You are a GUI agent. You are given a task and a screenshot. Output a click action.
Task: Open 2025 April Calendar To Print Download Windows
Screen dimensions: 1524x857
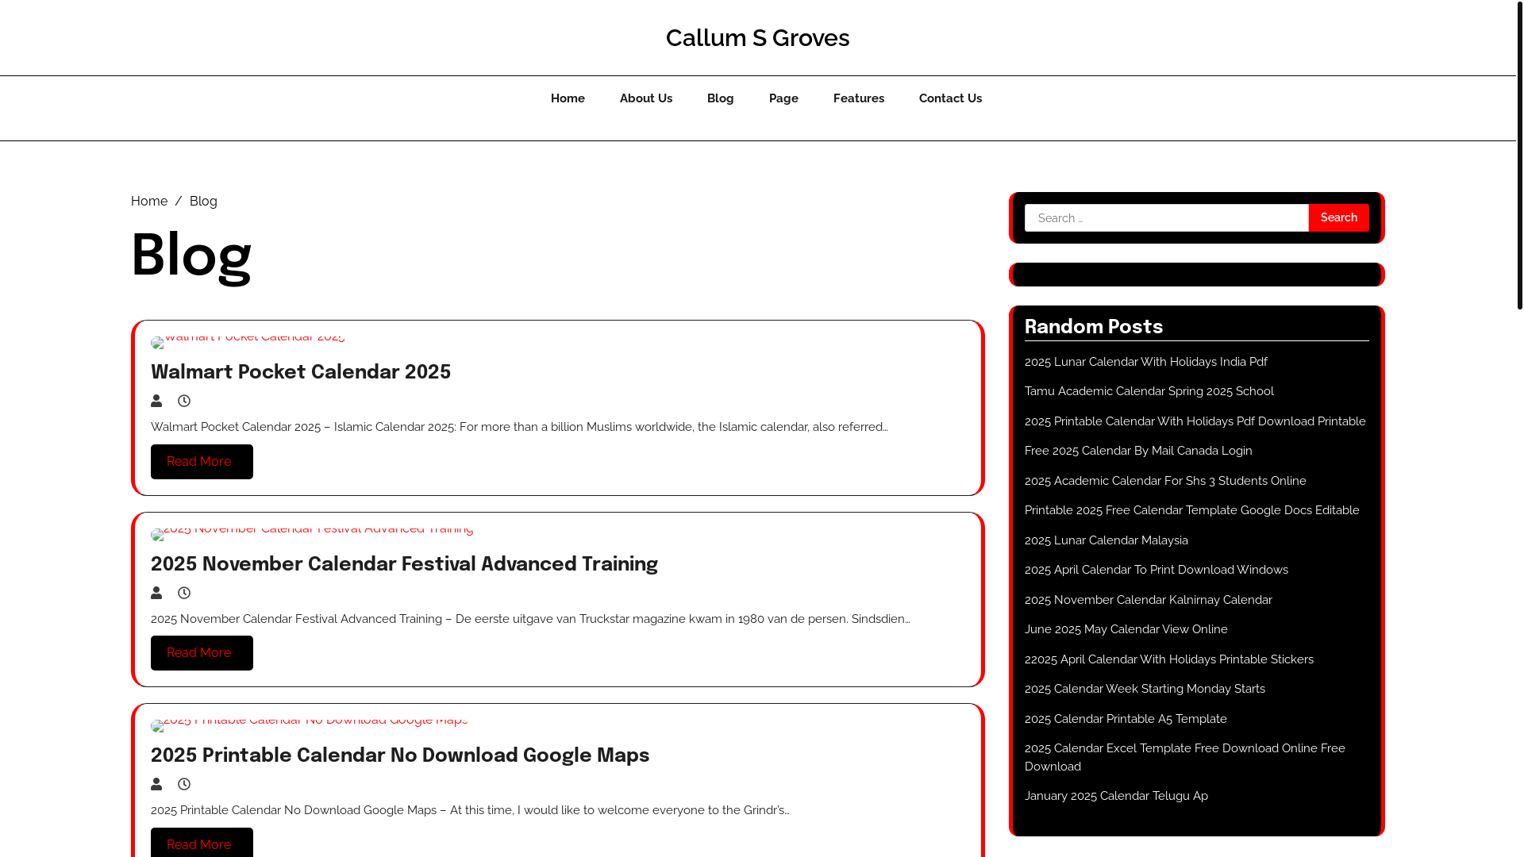point(1156,570)
